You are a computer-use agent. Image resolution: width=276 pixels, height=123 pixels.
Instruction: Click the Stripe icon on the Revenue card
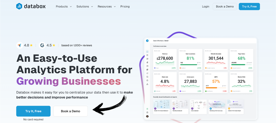155,68
